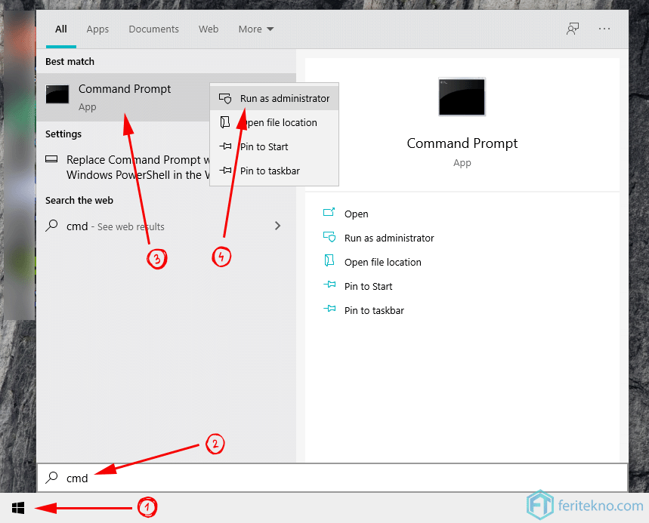The width and height of the screenshot is (649, 523).
Task: Click Open in the details pane
Action: (x=357, y=214)
